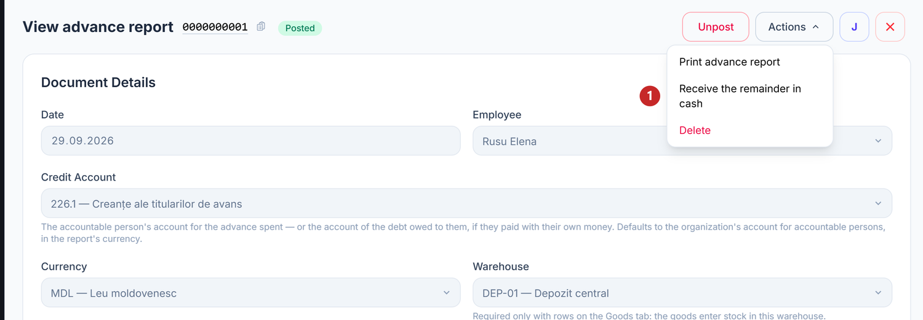The height and width of the screenshot is (320, 923).
Task: Open the Warehouse dropdown DEP-01
Action: 682,293
